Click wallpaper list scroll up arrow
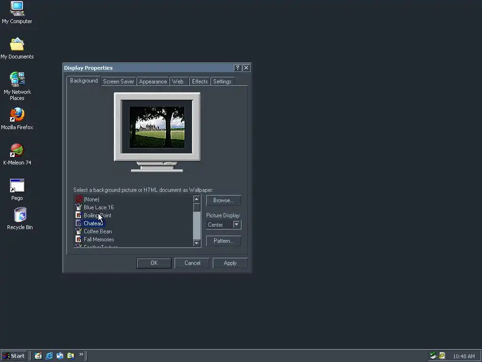Image resolution: width=482 pixels, height=362 pixels. [196, 199]
